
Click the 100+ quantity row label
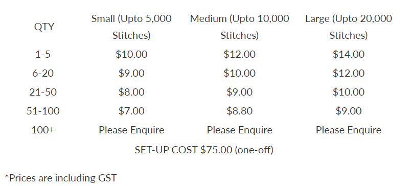43,130
